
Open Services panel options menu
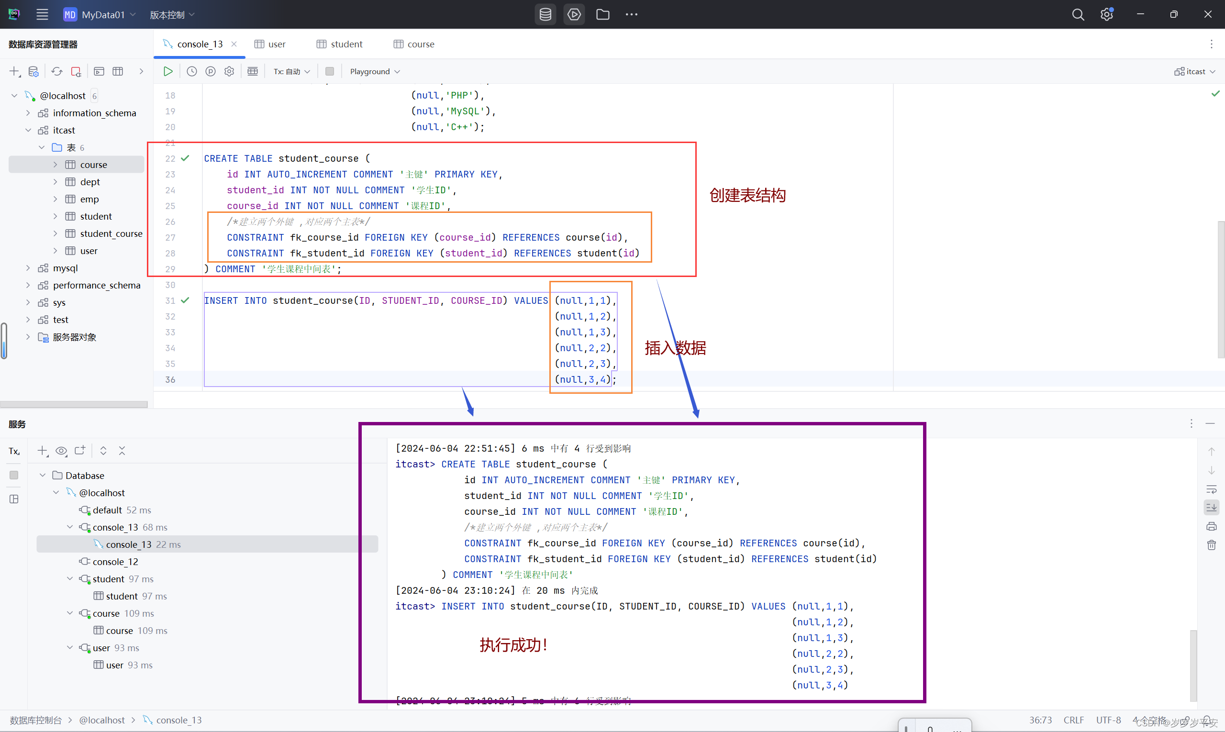tap(1191, 423)
